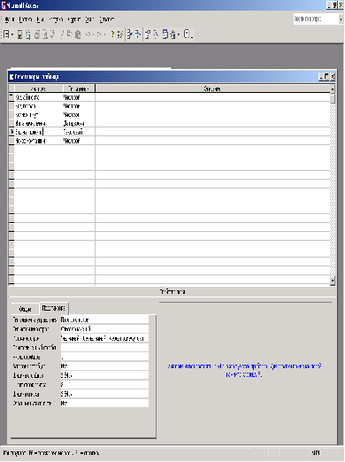Viewport: 345px width, 462px height.
Task: Click the Build (wand) toolbar icon
Action: pos(156,35)
